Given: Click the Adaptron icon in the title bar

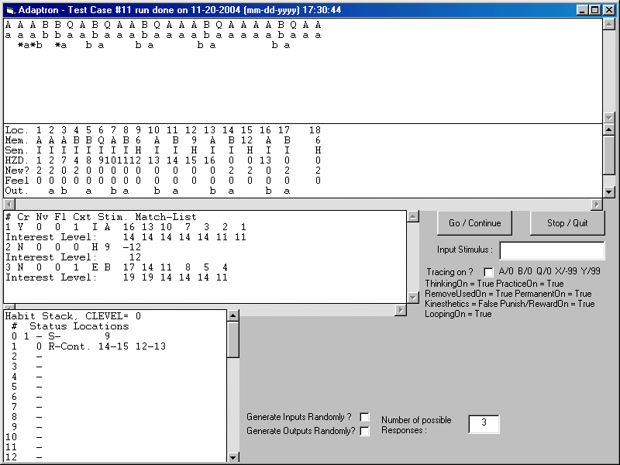Looking at the screenshot, I should pyautogui.click(x=10, y=10).
